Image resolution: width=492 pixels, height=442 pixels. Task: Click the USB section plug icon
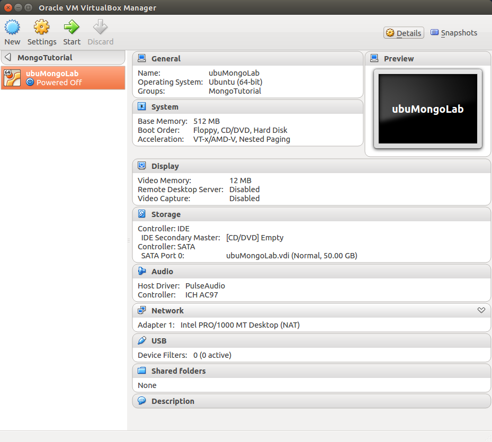[142, 340]
